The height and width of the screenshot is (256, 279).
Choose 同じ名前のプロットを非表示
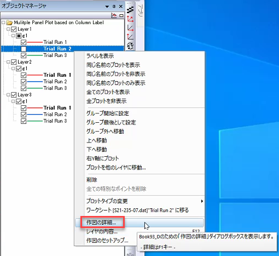tap(139, 74)
